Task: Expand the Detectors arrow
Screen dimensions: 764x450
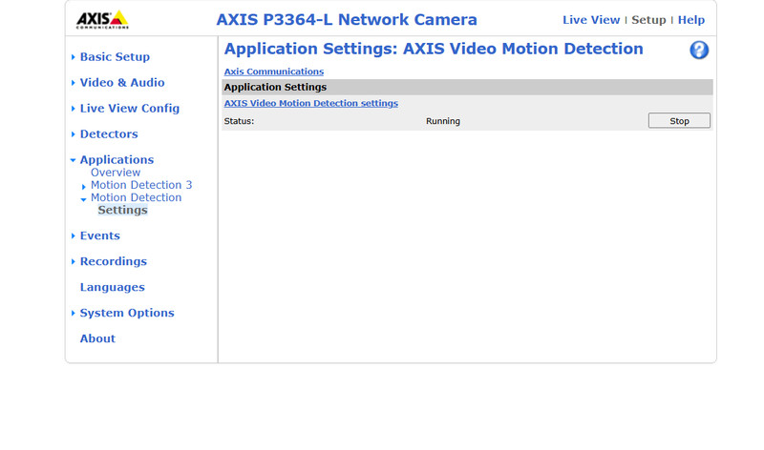Action: (x=74, y=134)
